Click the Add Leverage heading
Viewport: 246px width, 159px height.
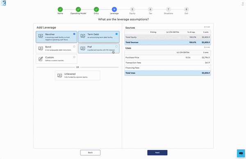(46, 27)
